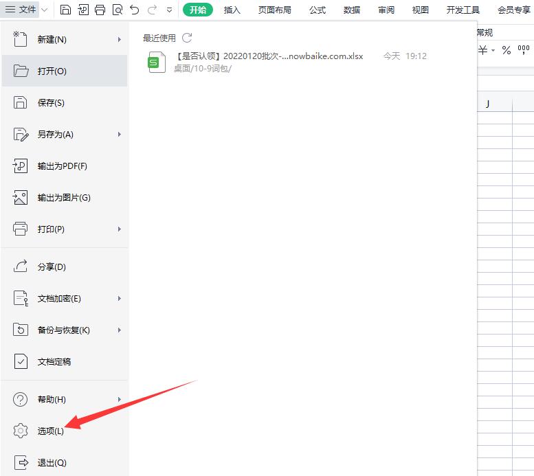The height and width of the screenshot is (476, 534).
Task: Choose 帮助(H) in the file menu
Action: [65, 399]
